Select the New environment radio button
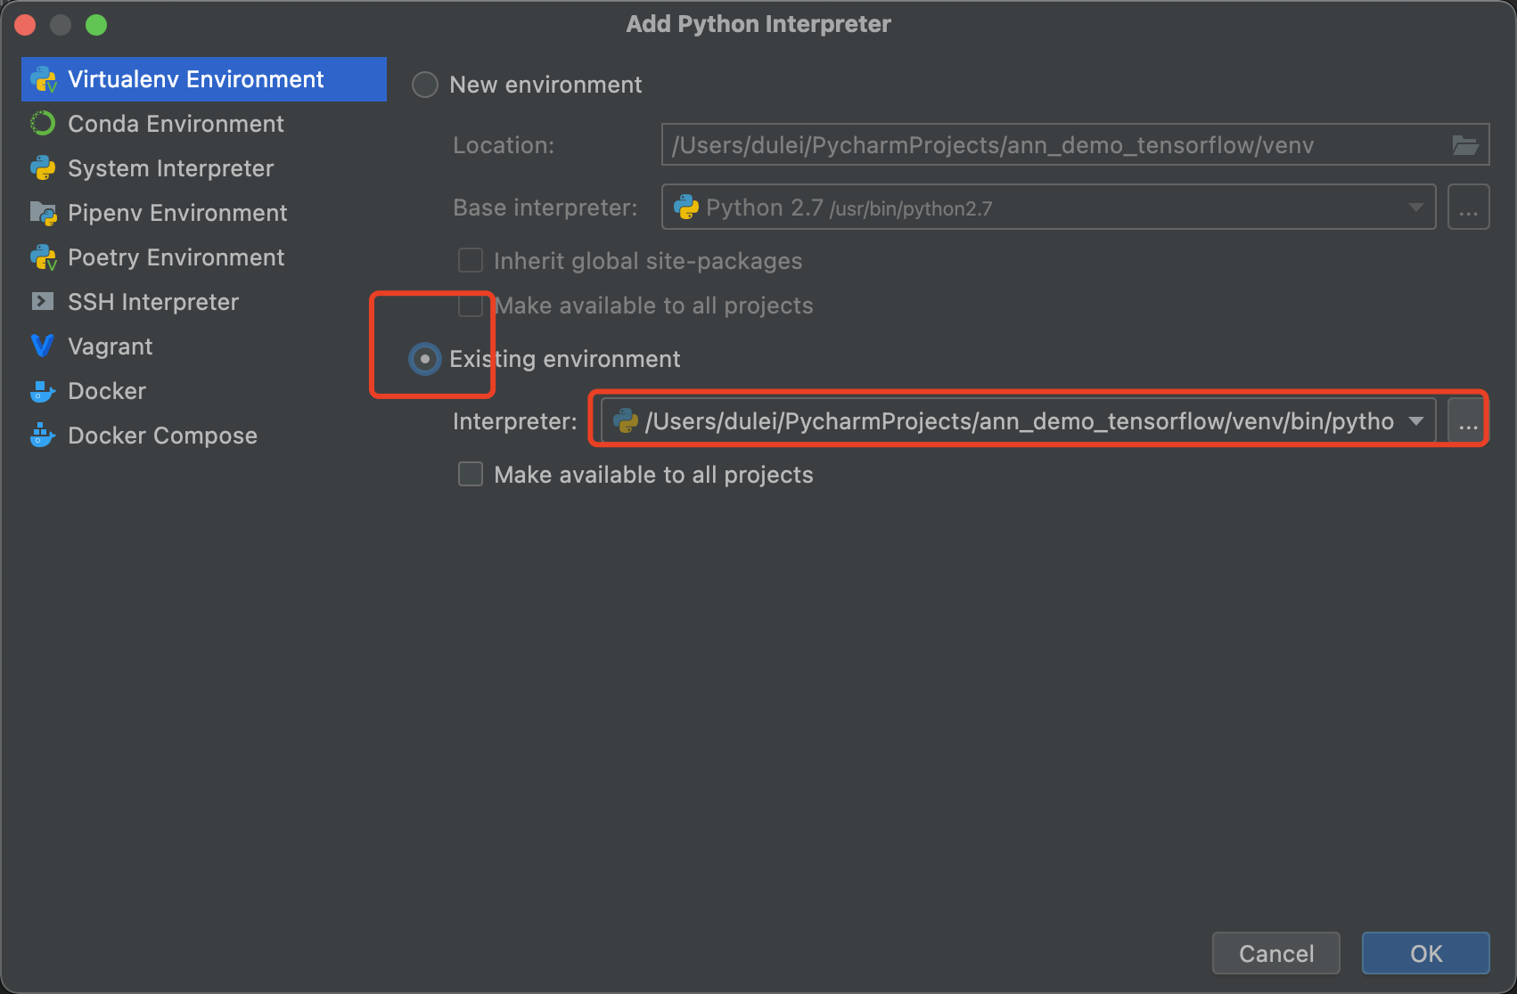The height and width of the screenshot is (994, 1517). click(x=425, y=85)
